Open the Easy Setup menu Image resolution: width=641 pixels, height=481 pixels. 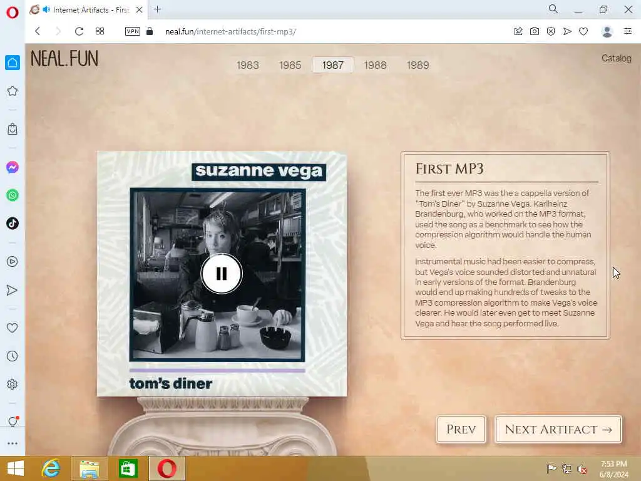[x=628, y=31]
